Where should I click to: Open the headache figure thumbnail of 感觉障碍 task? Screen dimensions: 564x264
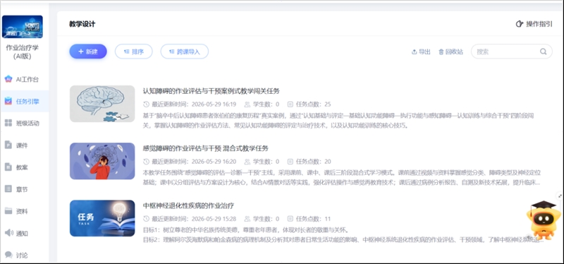(102, 161)
